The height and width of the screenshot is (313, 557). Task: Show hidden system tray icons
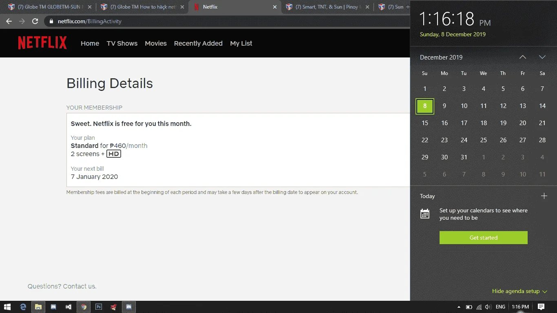tap(459, 307)
